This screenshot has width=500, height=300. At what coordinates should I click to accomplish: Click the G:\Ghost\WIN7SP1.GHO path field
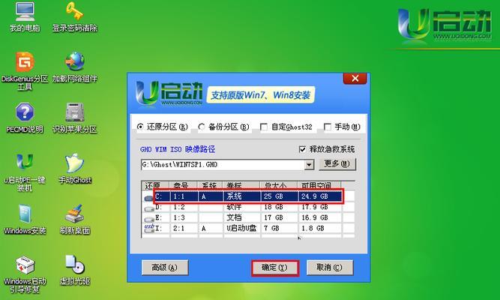[x=223, y=165]
